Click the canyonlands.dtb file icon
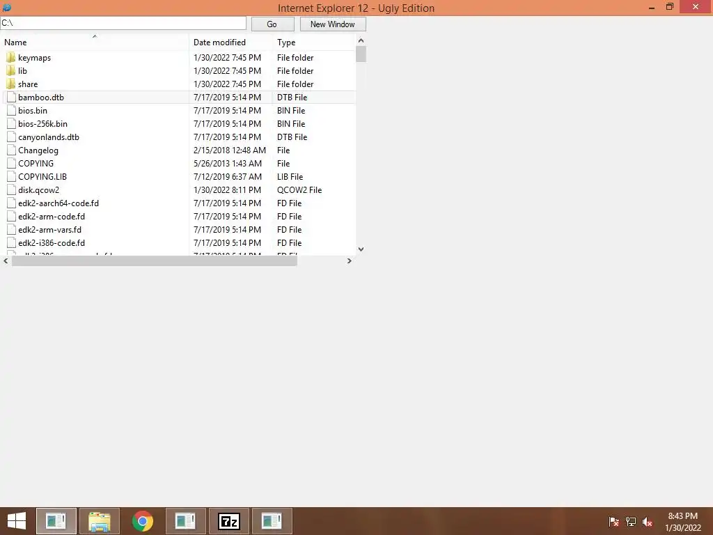This screenshot has width=713, height=535. [11, 137]
